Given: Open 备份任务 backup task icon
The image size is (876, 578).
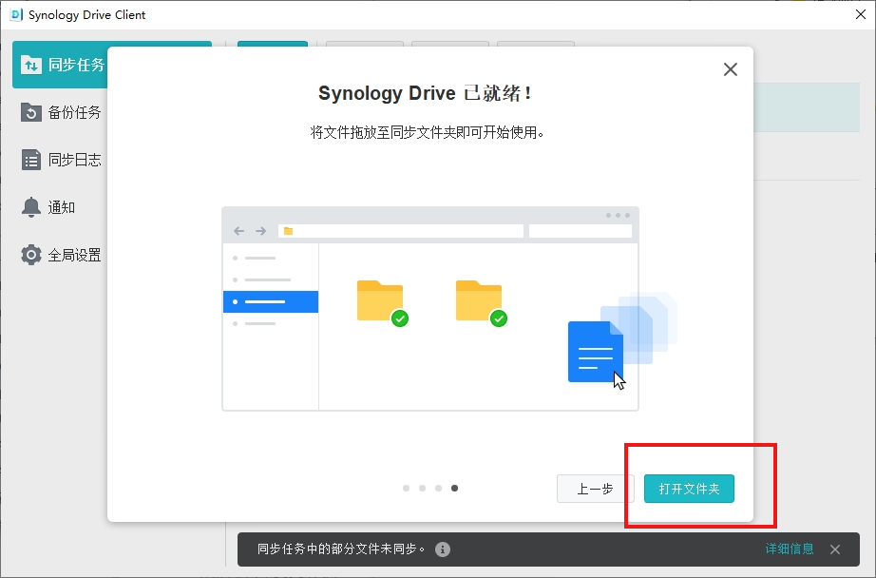Looking at the screenshot, I should click(31, 112).
